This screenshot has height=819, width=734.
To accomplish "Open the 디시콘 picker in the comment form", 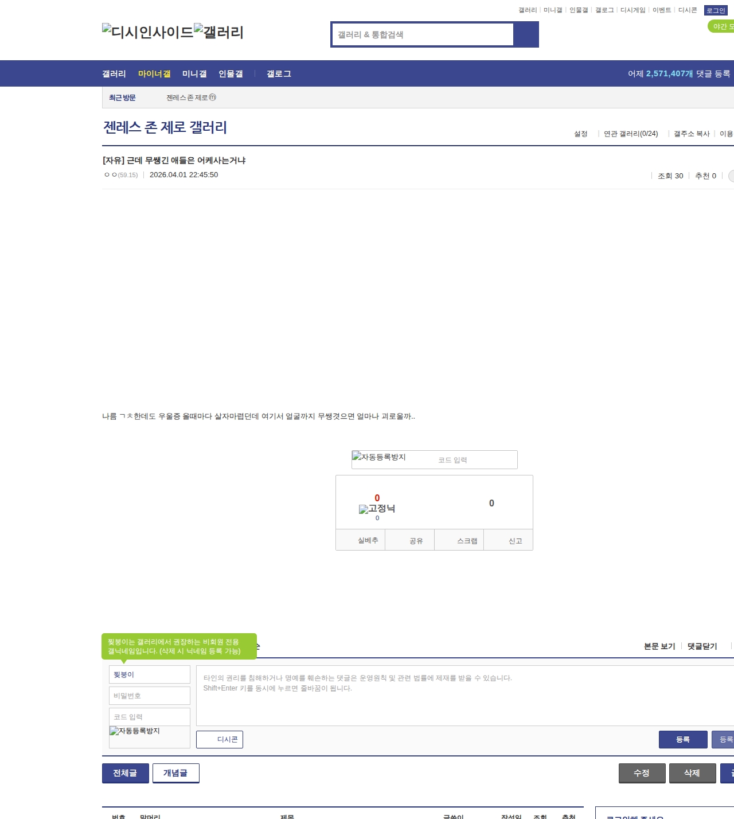I will click(x=220, y=740).
